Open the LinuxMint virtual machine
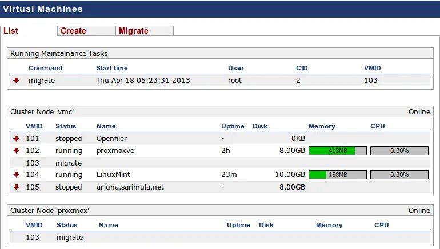 point(113,175)
